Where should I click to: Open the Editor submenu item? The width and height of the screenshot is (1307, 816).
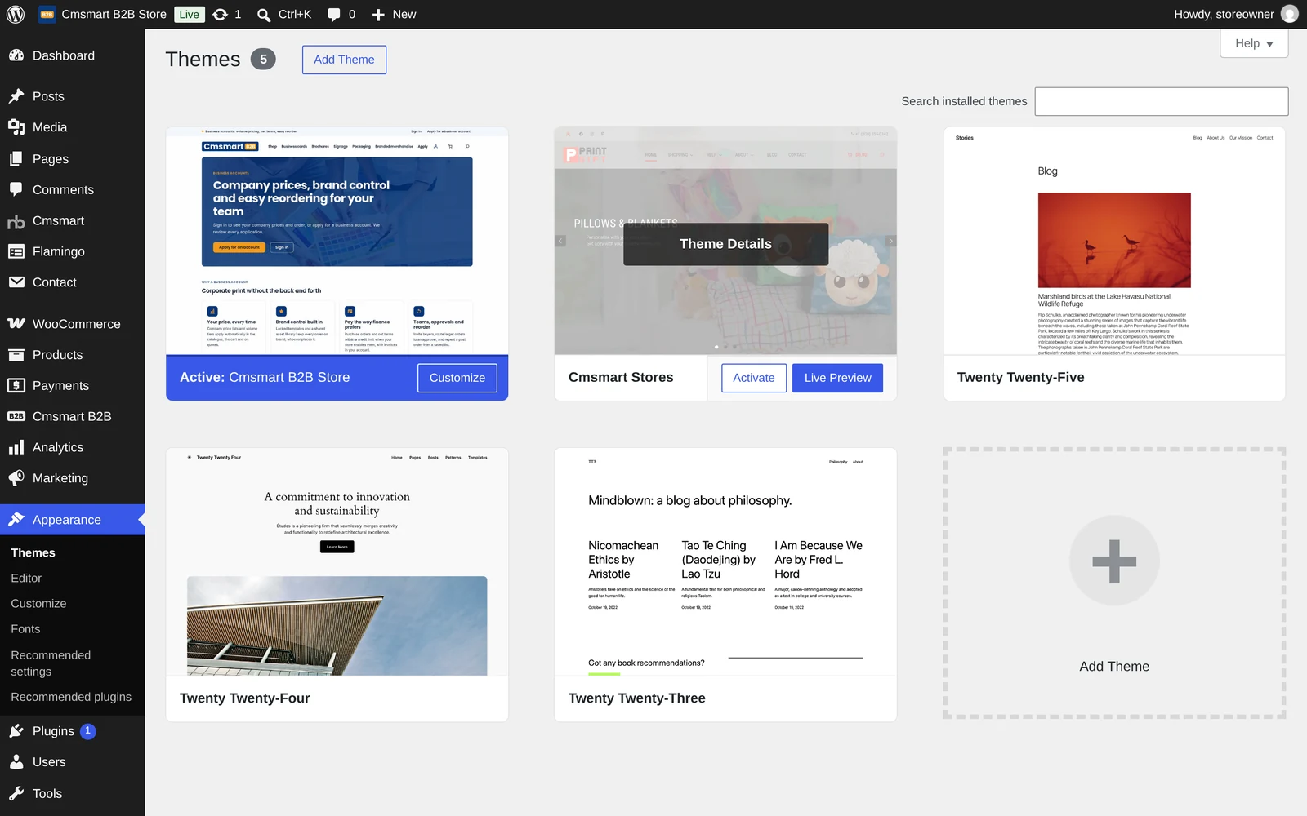(x=26, y=578)
